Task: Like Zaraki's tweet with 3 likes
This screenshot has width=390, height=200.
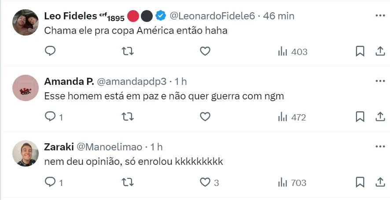Action: coord(205,182)
